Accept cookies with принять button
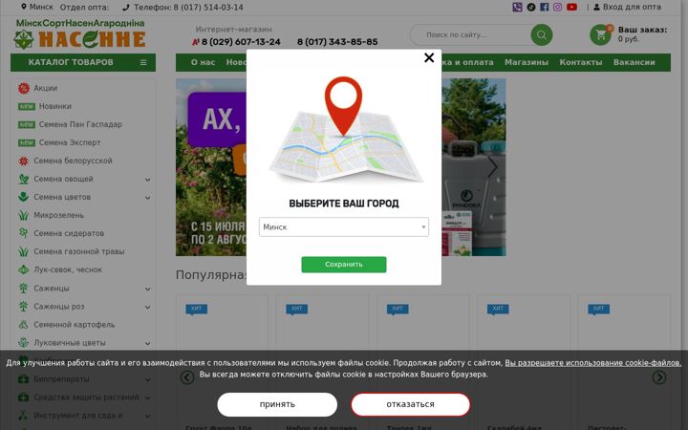 [x=277, y=404]
